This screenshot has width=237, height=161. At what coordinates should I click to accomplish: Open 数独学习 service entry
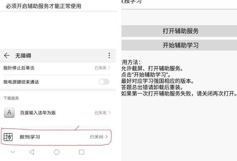(56, 137)
